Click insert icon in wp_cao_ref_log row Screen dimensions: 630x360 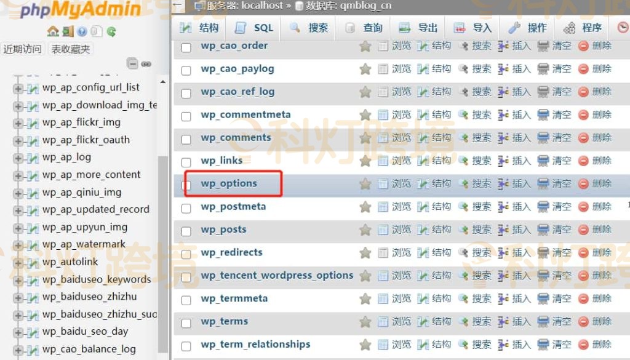tap(503, 92)
